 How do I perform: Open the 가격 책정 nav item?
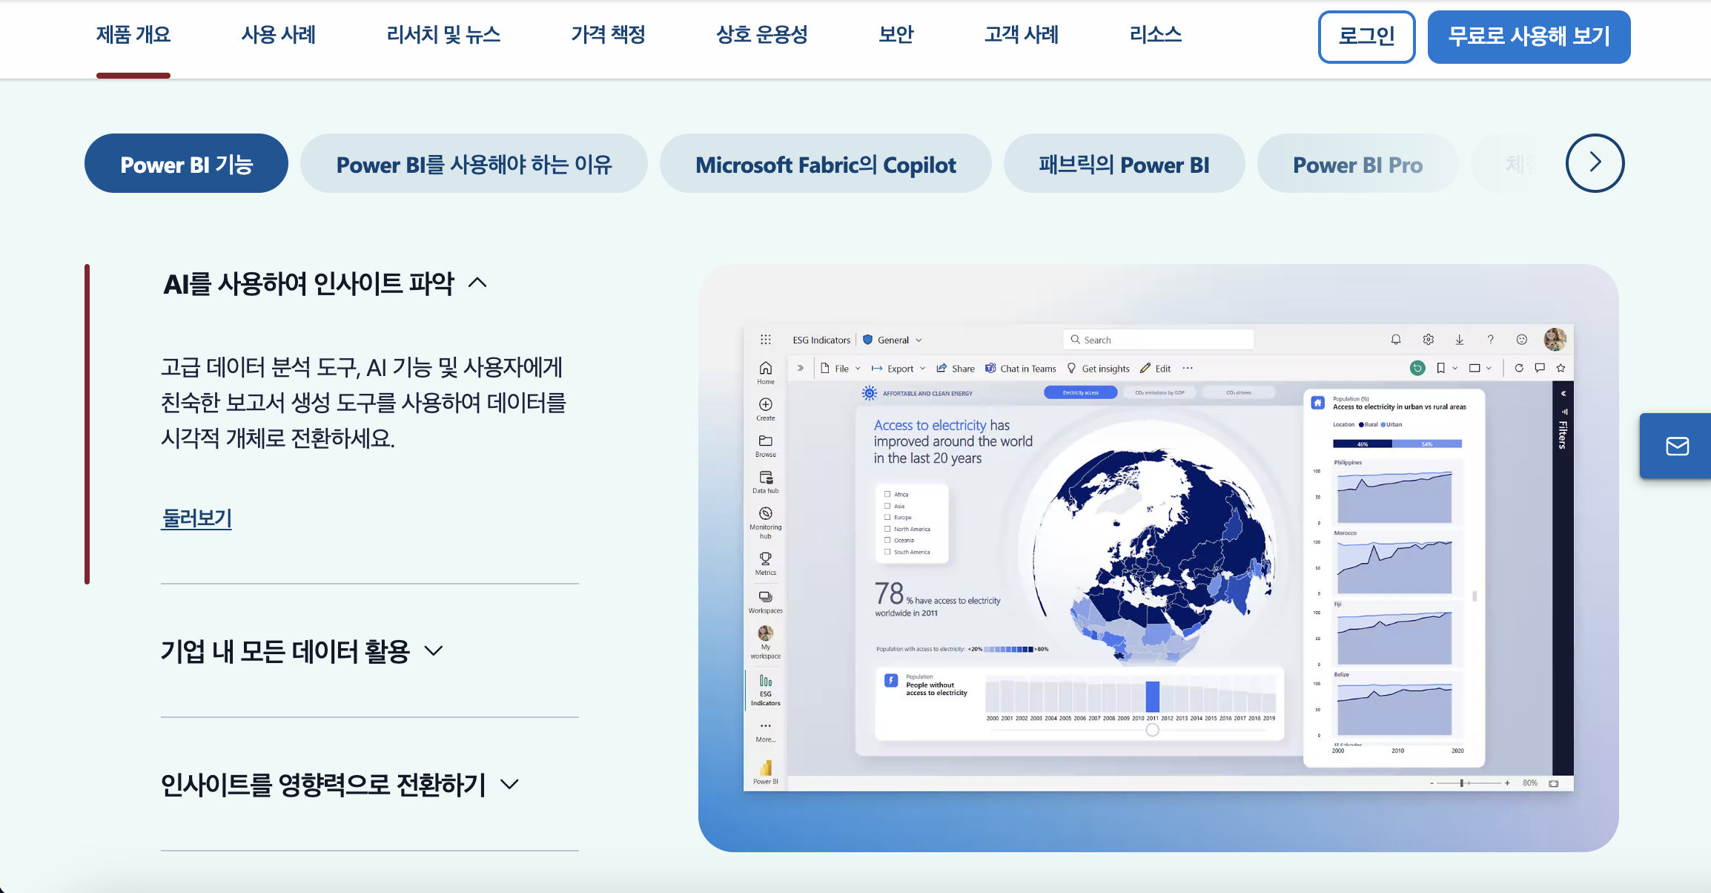608,35
